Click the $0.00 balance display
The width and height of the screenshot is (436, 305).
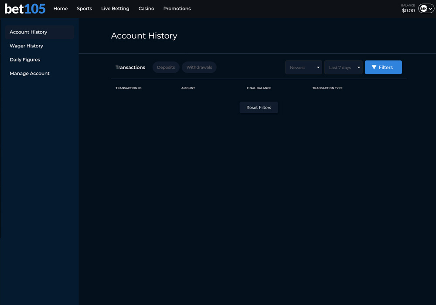click(x=408, y=10)
